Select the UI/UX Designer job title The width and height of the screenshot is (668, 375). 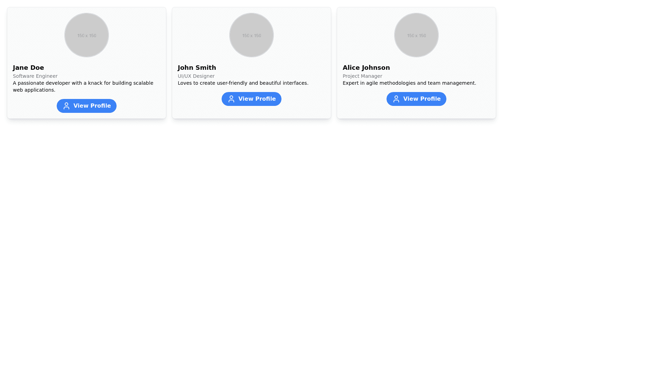196,76
